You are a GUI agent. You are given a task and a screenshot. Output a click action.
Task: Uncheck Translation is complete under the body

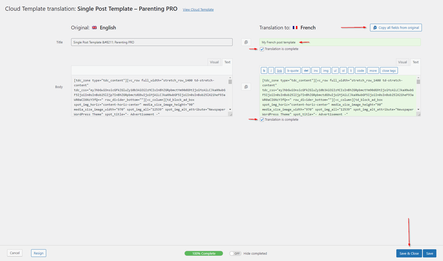click(262, 120)
